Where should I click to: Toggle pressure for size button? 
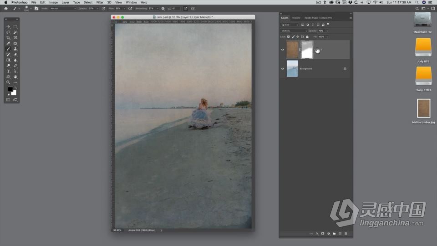(186, 8)
